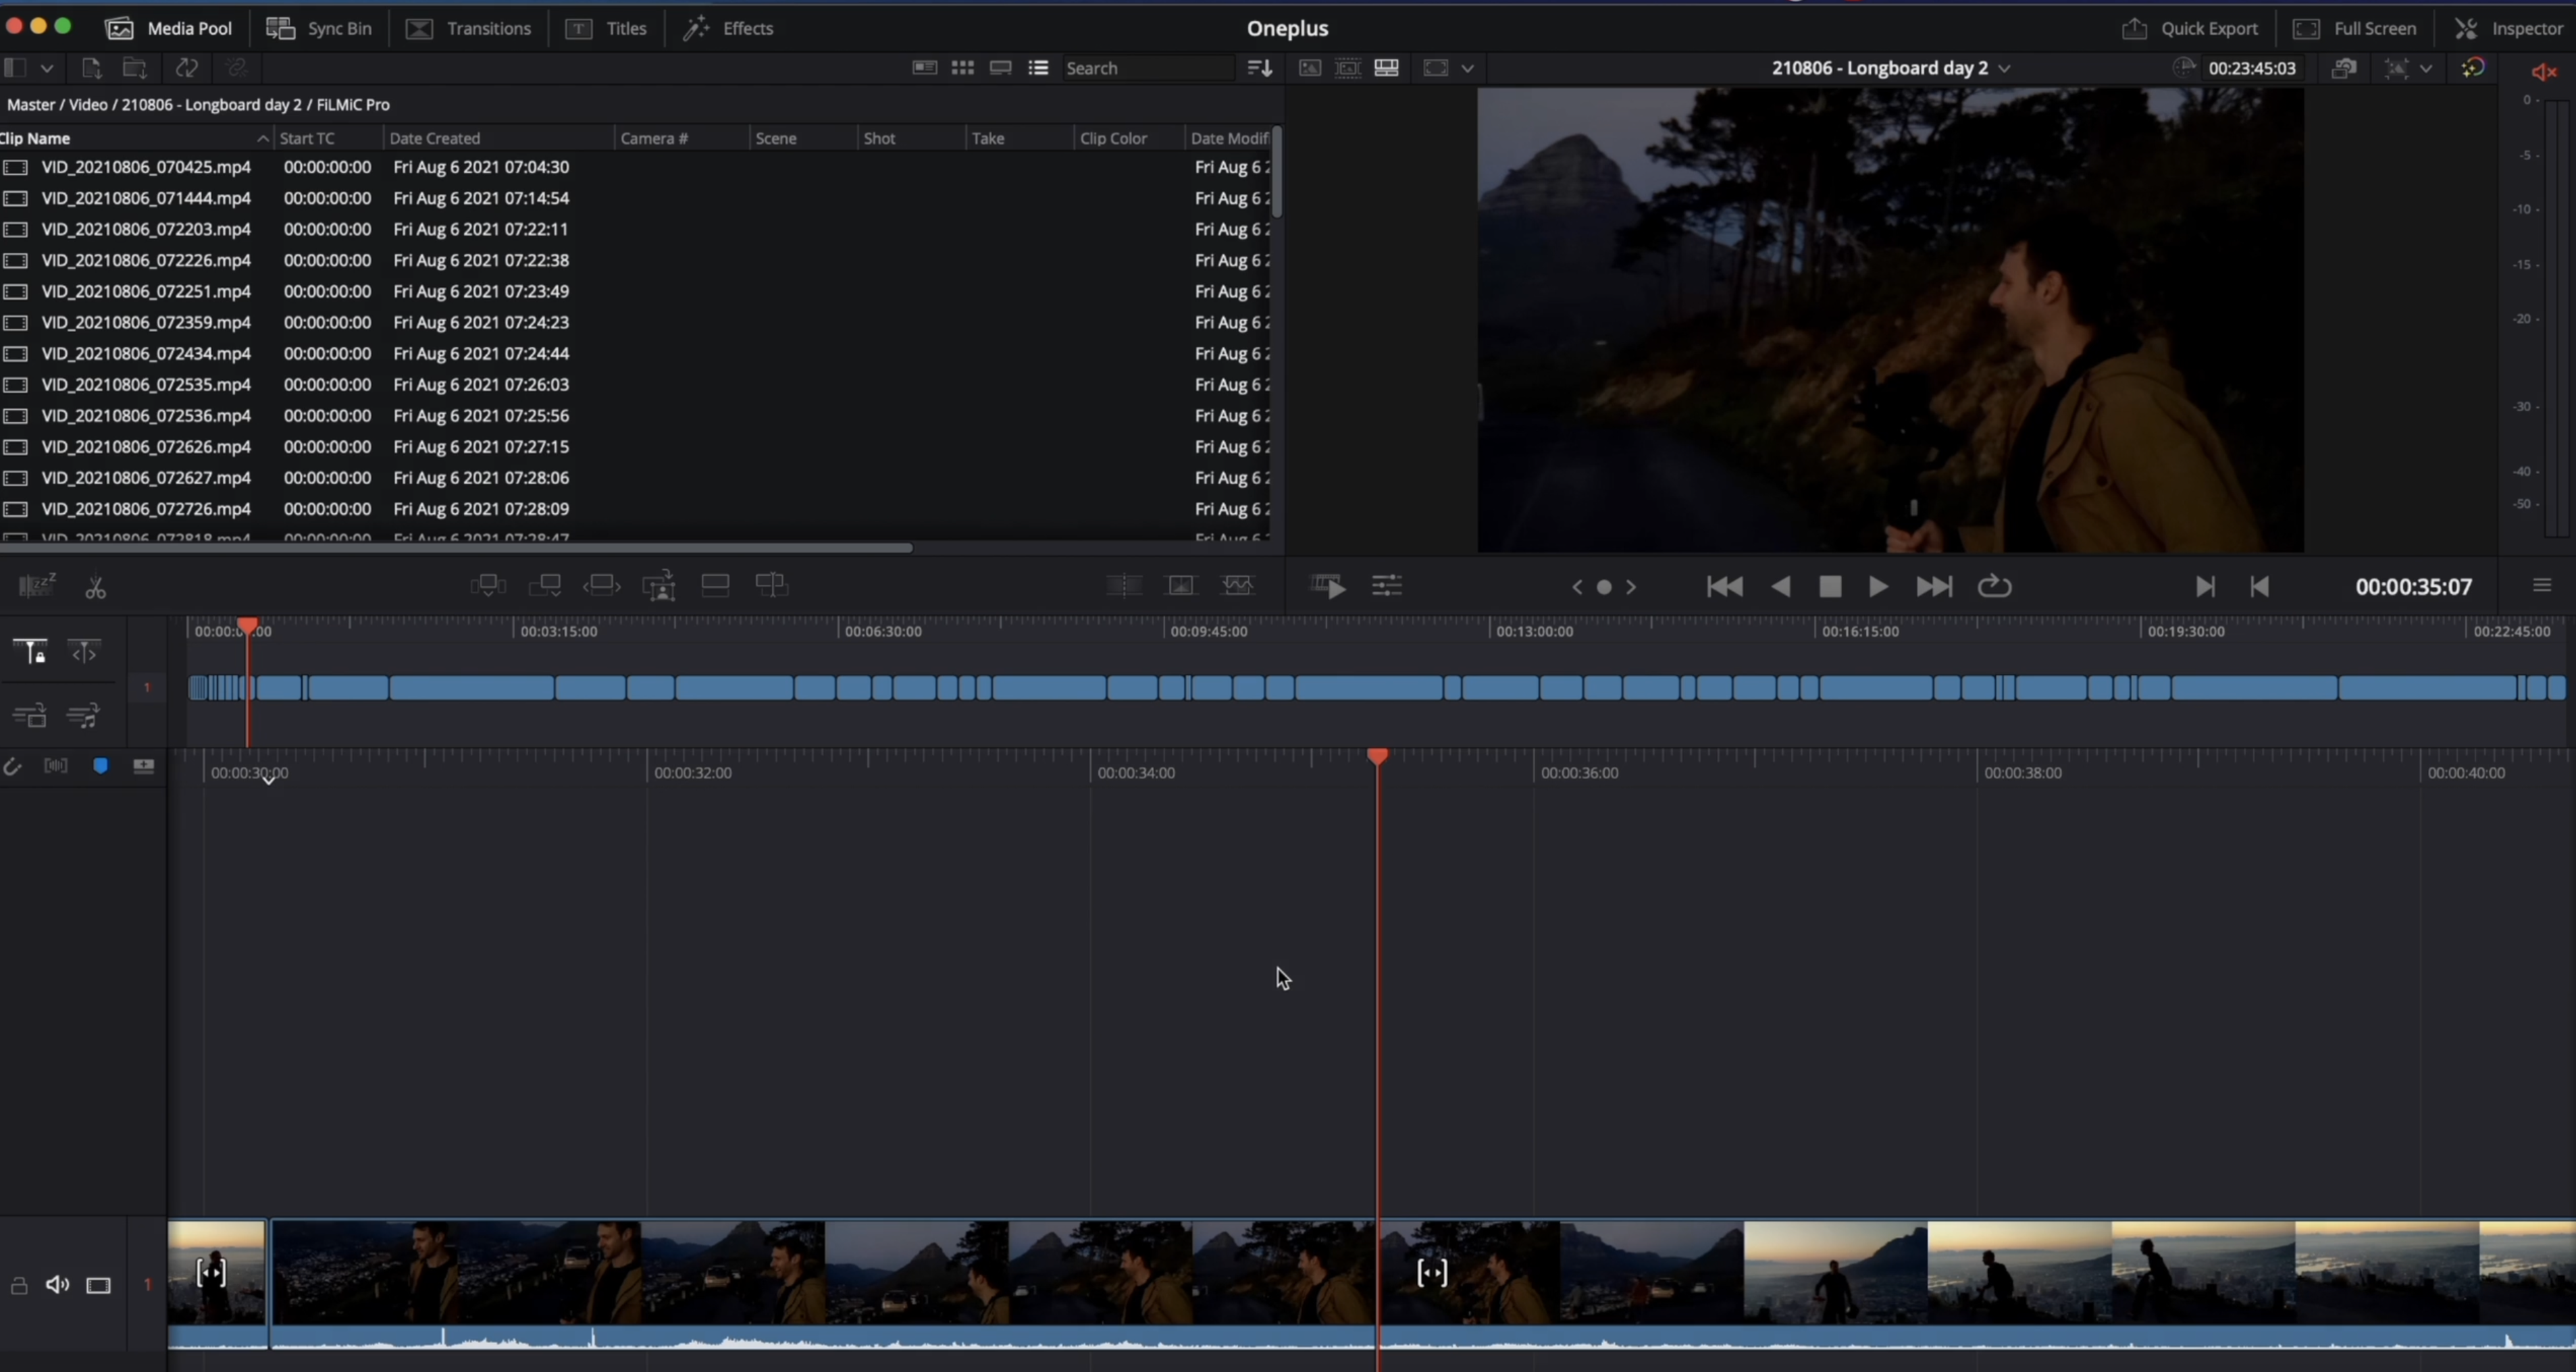Toggle loop playback button
This screenshot has width=2576, height=1372.
(1994, 587)
